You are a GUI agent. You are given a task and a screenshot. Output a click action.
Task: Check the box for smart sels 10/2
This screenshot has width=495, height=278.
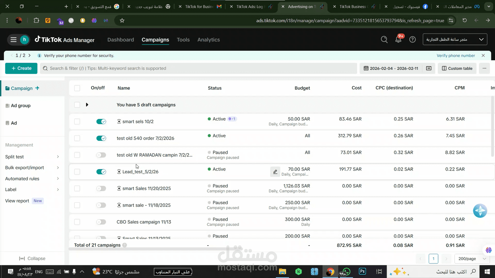point(77,122)
